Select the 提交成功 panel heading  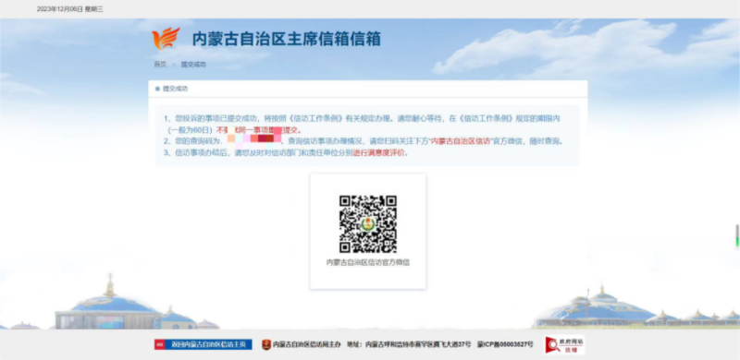click(x=175, y=89)
